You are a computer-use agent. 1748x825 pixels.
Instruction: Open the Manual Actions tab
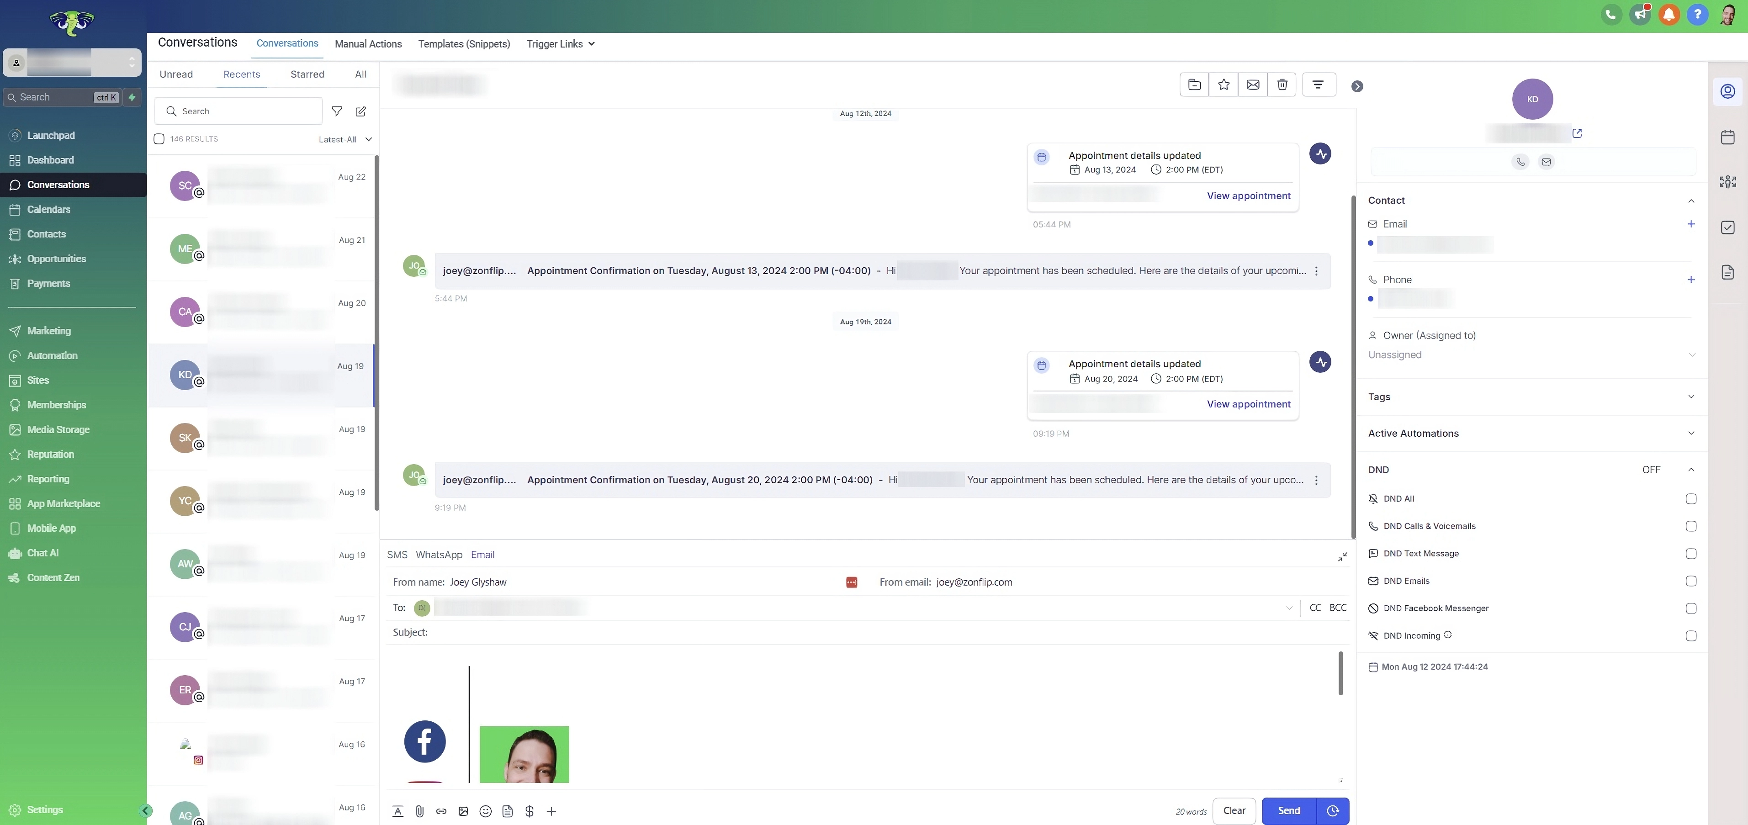click(368, 44)
